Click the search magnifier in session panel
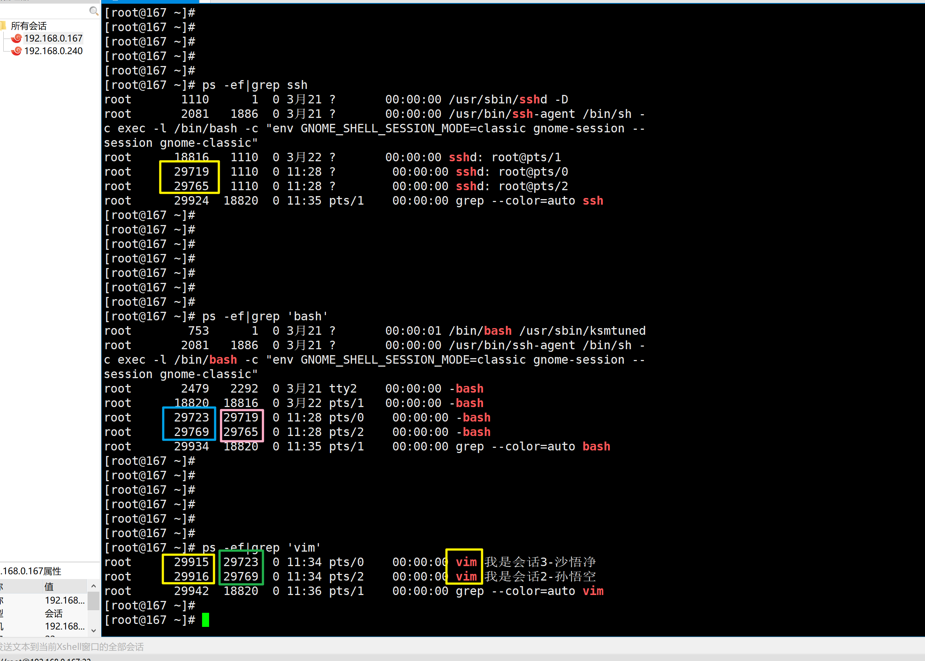This screenshot has width=925, height=661. tap(94, 11)
